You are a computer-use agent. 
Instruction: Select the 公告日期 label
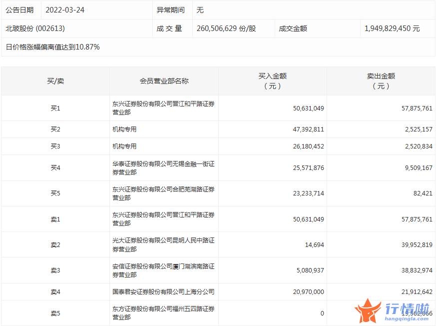[x=19, y=10]
